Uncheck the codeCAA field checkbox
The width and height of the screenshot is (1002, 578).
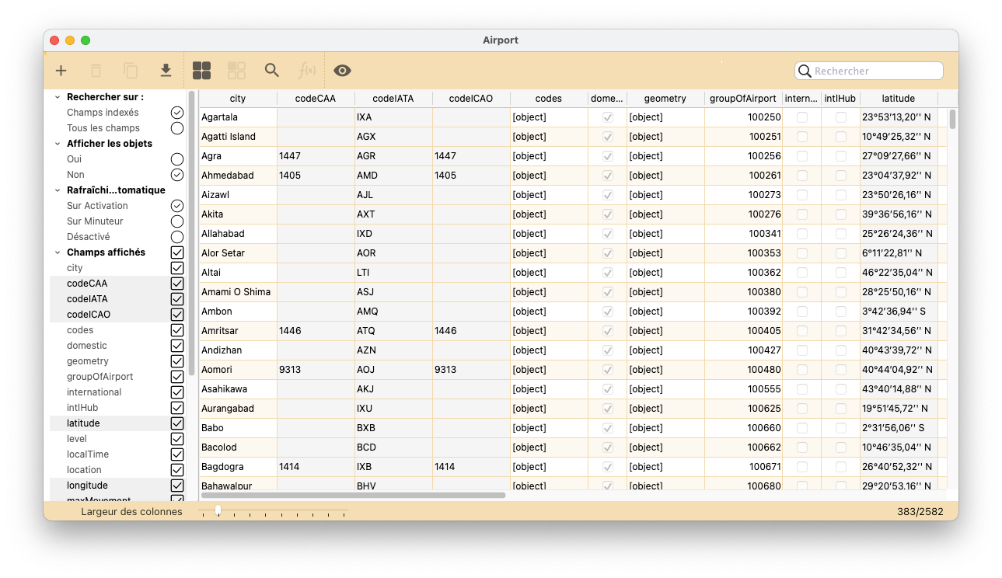(177, 284)
